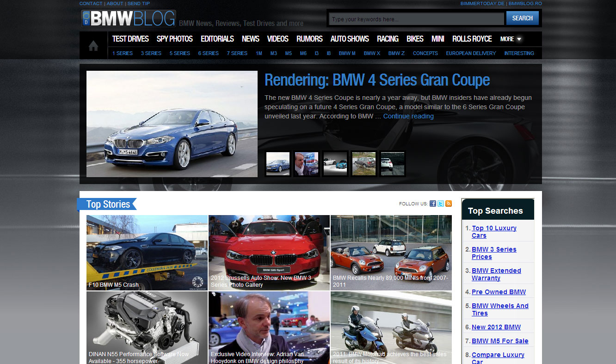Image resolution: width=616 pixels, height=364 pixels.
Task: Select the man portrait slider thumbnail
Action: click(x=307, y=164)
